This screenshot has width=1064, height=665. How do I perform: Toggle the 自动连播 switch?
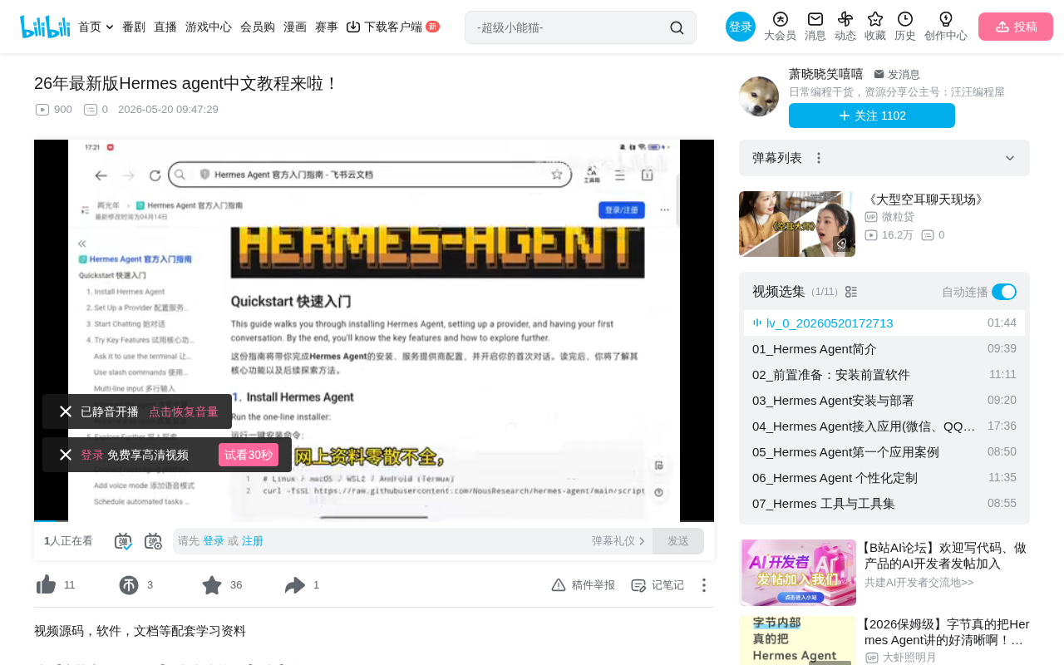[1004, 292]
